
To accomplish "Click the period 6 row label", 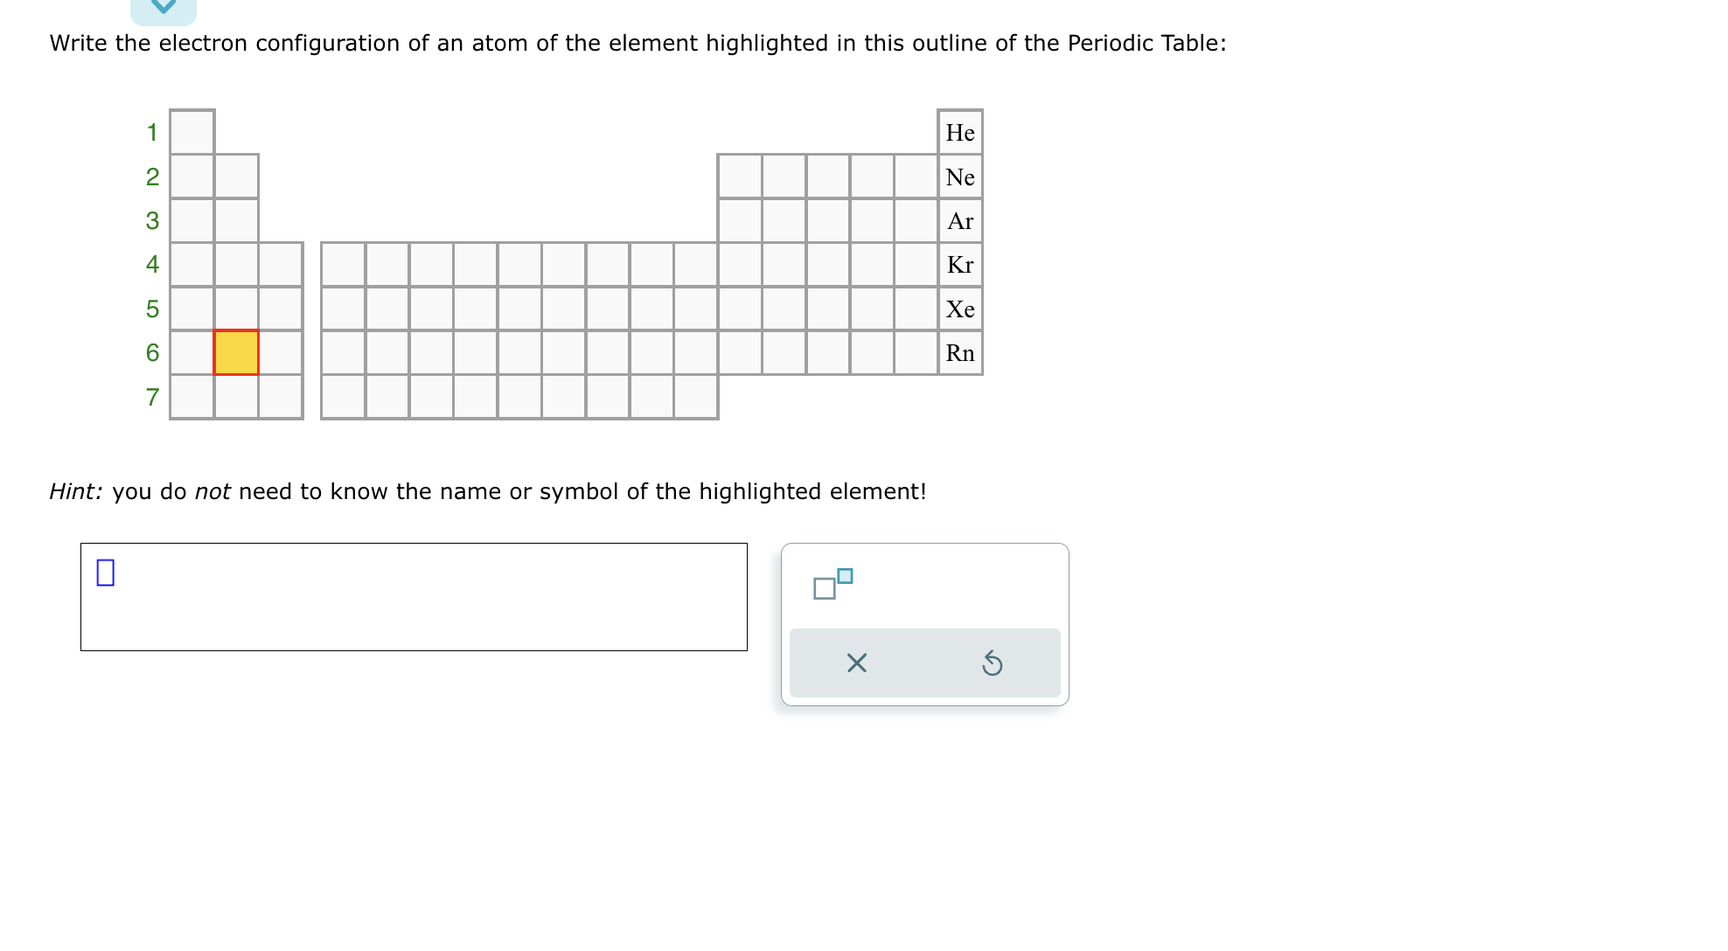I will click(x=152, y=352).
